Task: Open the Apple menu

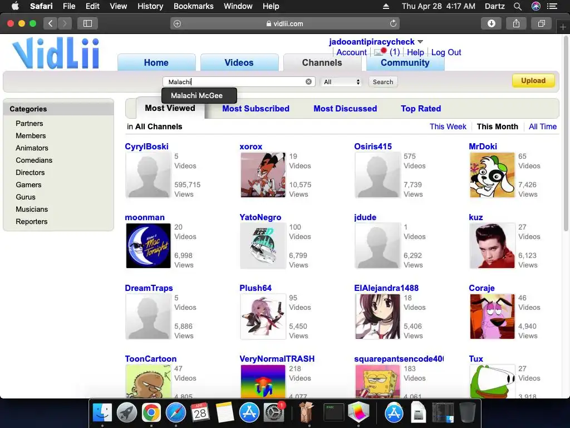Action: [x=15, y=6]
